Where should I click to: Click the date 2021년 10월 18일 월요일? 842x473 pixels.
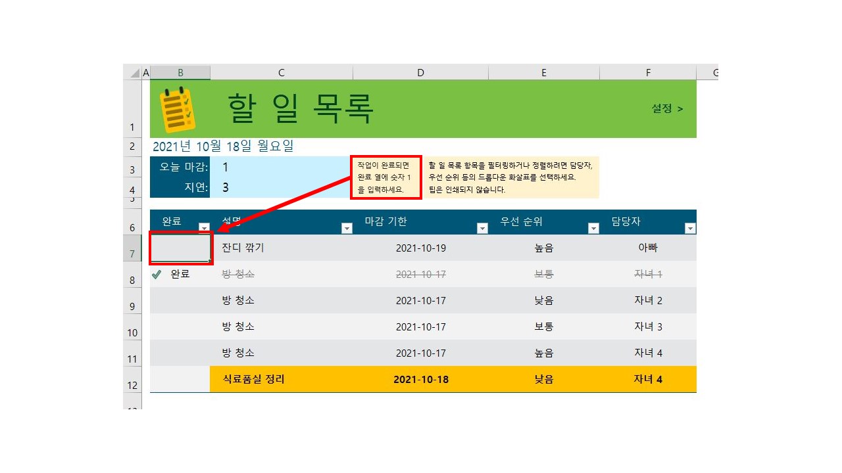[223, 146]
